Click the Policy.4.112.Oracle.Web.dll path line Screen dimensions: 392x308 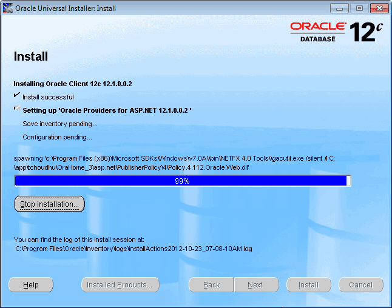132,167
